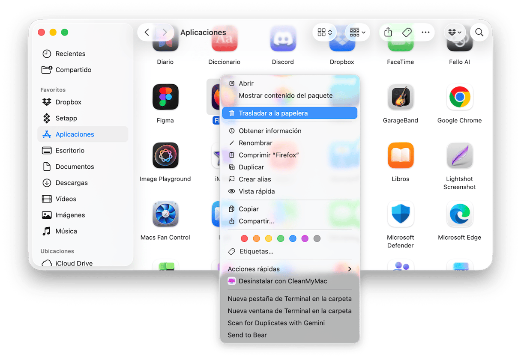Apply the orange tag color
The height and width of the screenshot is (357, 521).
click(x=256, y=238)
